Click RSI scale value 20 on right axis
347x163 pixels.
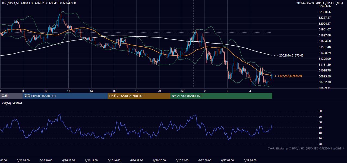coord(320,144)
